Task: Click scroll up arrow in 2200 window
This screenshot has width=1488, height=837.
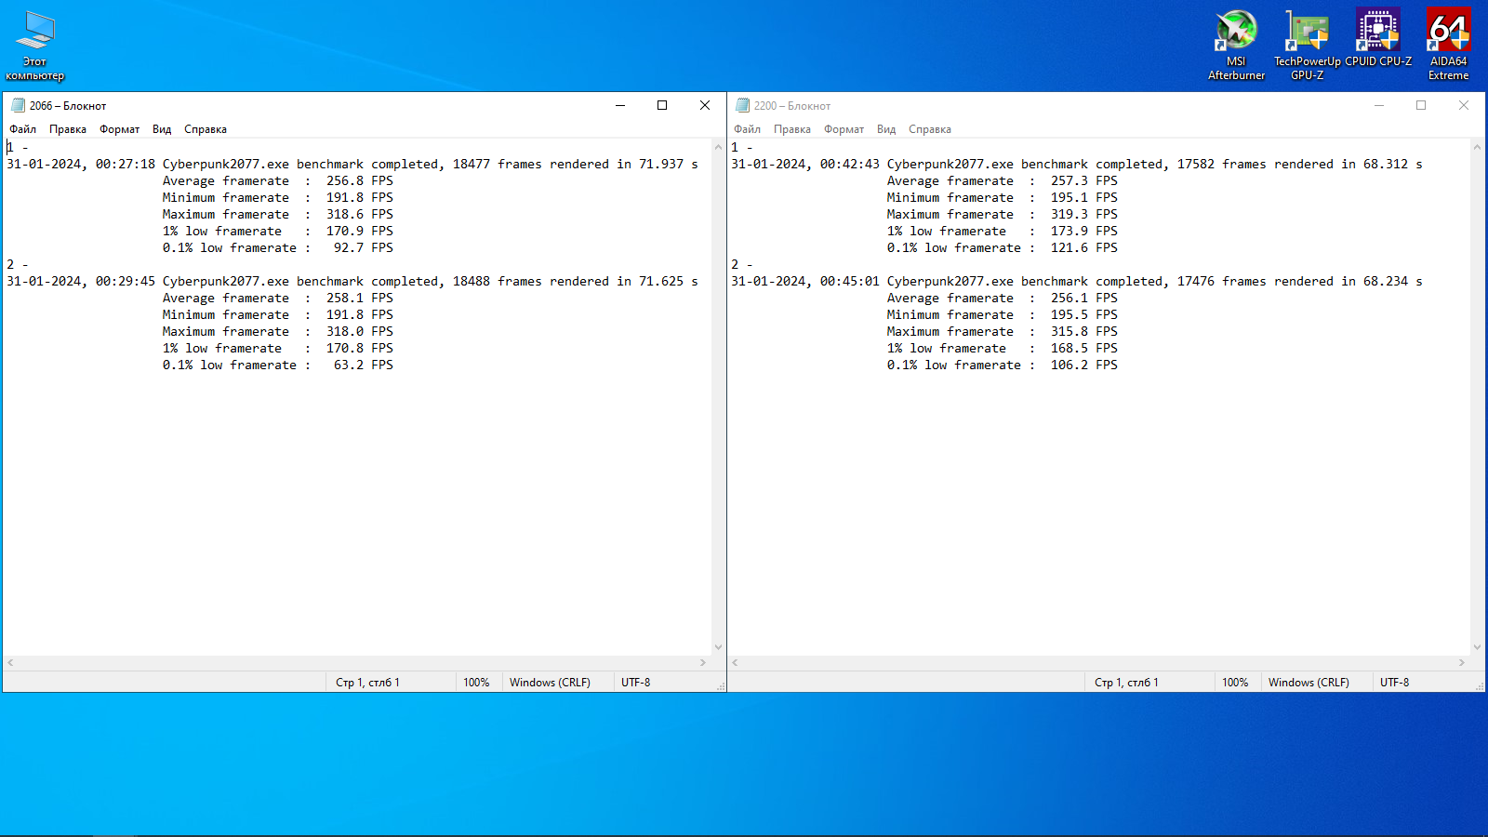Action: [x=1477, y=147]
